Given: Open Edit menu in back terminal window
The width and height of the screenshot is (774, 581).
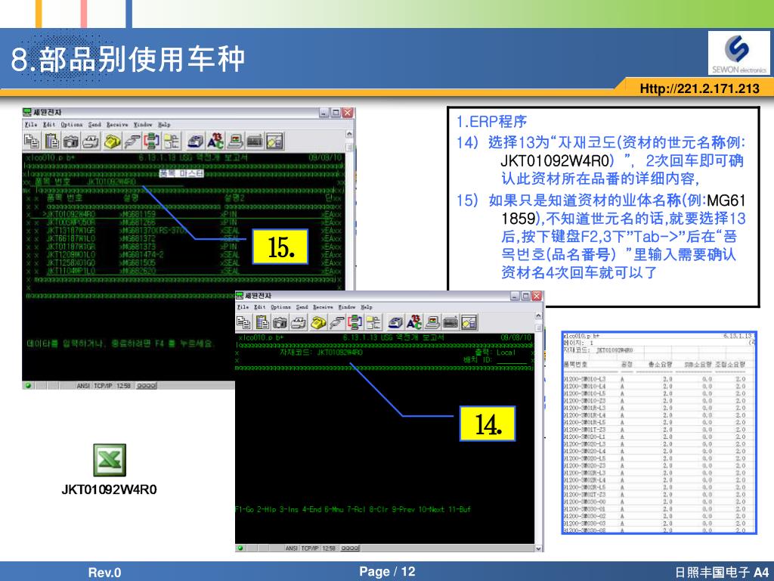Looking at the screenshot, I should [x=49, y=125].
